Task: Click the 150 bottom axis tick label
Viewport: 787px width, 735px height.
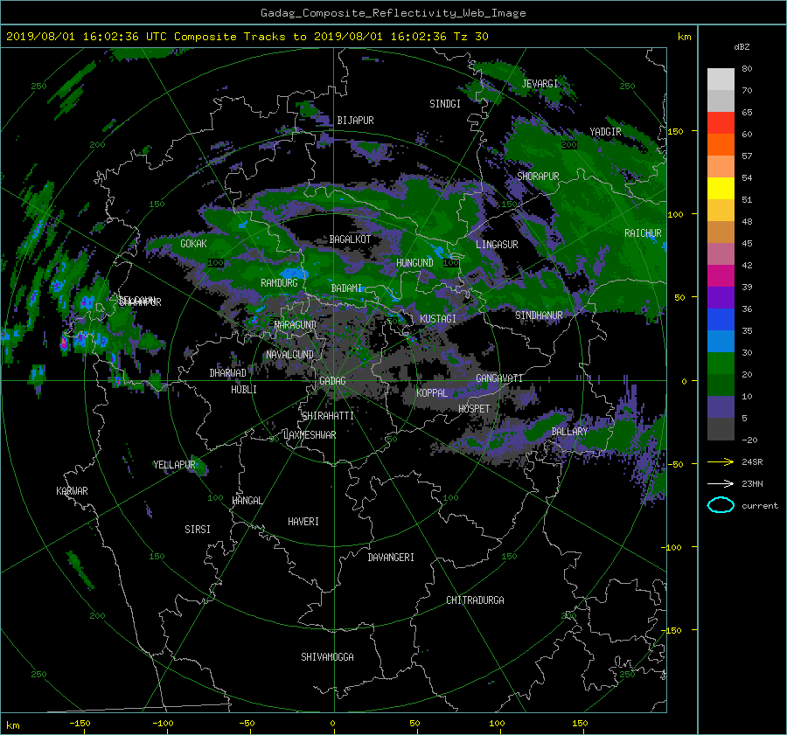Action: pos(580,724)
